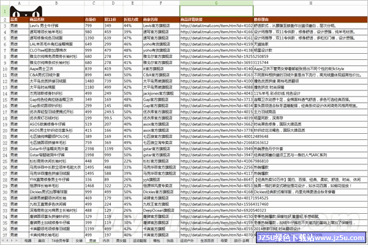
Task: Select row 20 header
Action: pyautogui.click(x=5, y=131)
